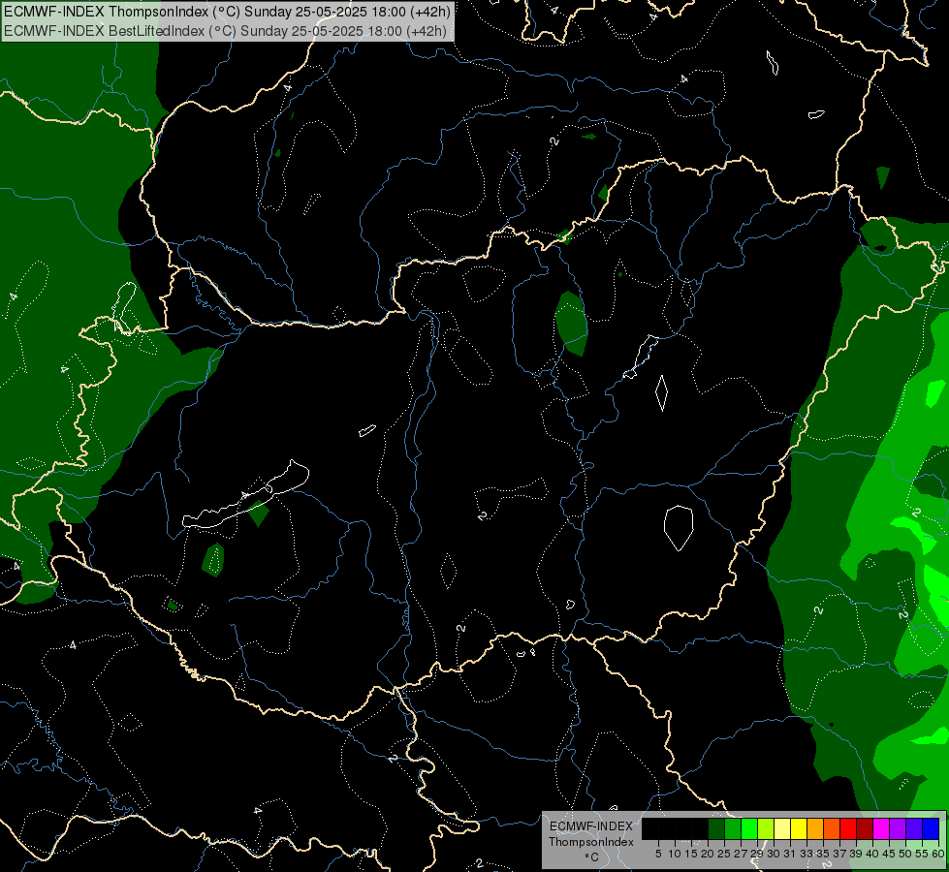Screen dimensions: 949x872
Task: Click the 'ThompsonIndex' label in the legend
Action: tap(590, 842)
